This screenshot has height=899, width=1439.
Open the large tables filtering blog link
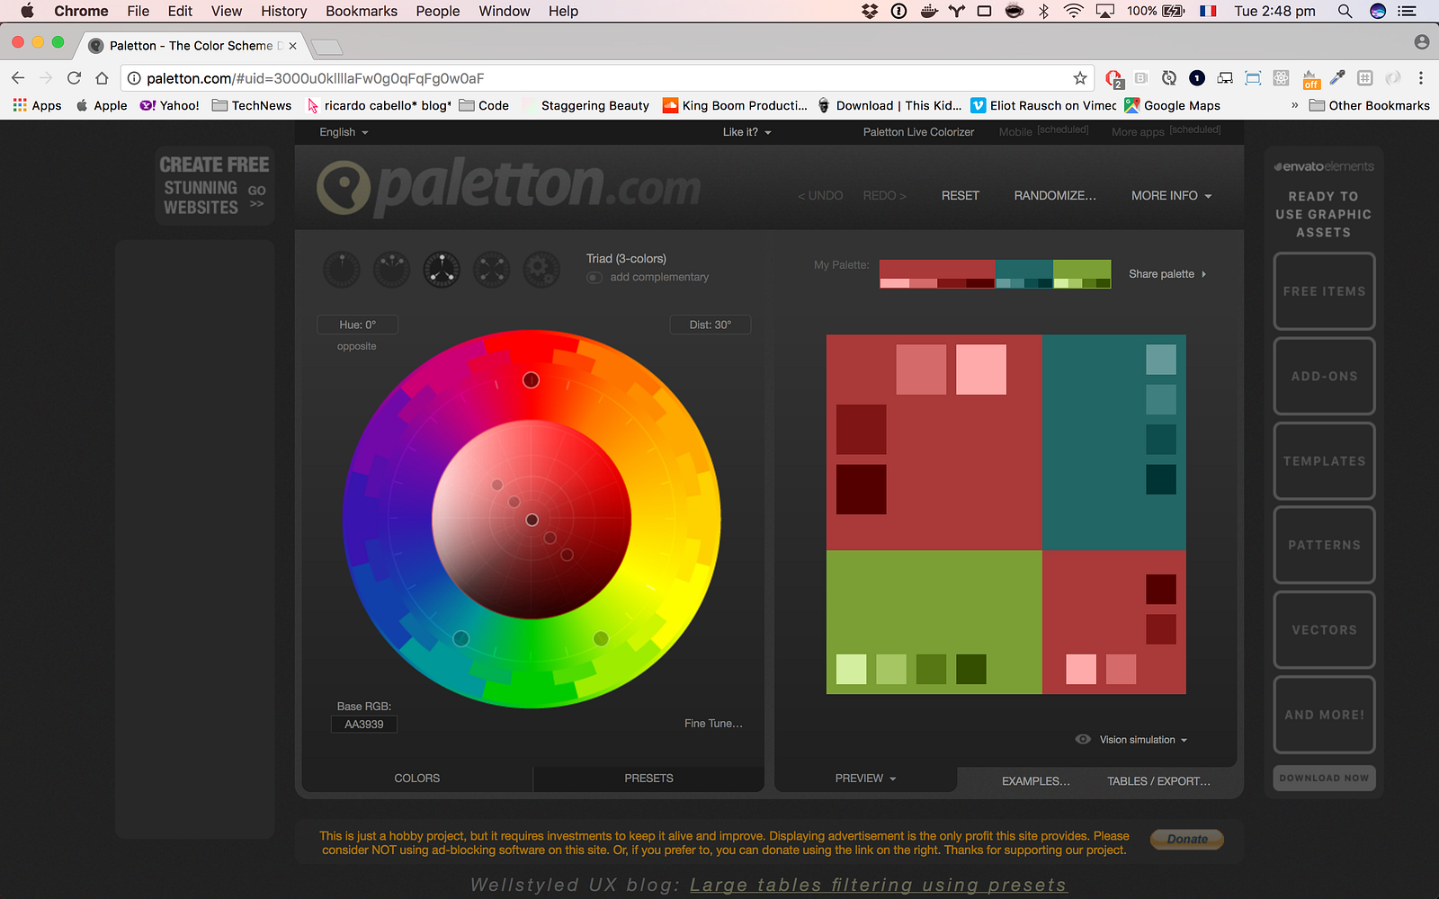tap(878, 886)
